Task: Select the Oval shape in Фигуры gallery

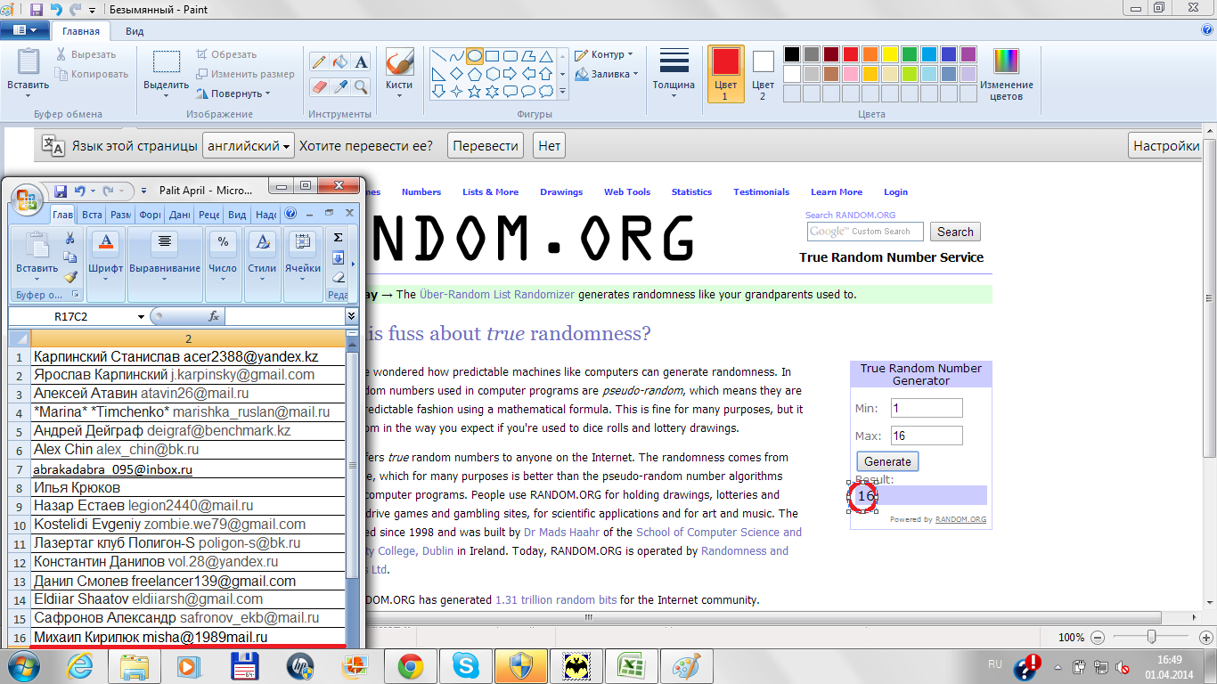Action: (x=475, y=55)
